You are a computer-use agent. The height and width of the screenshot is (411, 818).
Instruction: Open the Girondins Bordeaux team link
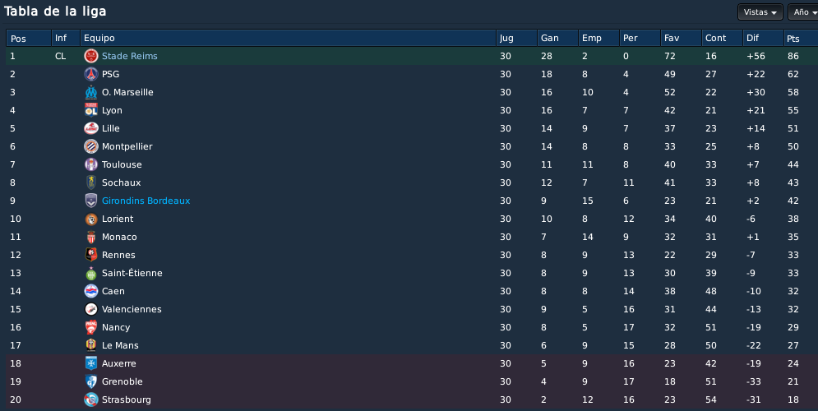[146, 201]
